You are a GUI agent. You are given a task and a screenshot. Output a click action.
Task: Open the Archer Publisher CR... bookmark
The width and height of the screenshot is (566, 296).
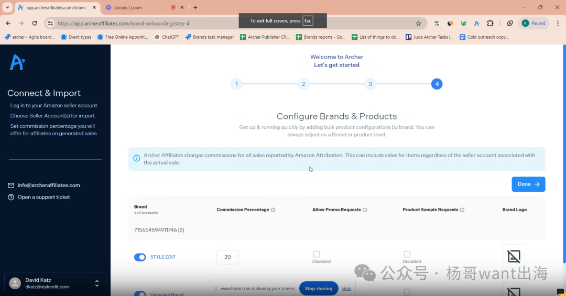tap(265, 37)
